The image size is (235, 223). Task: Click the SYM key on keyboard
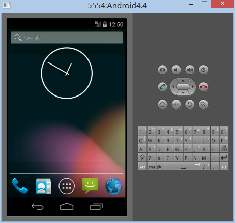click(152, 167)
